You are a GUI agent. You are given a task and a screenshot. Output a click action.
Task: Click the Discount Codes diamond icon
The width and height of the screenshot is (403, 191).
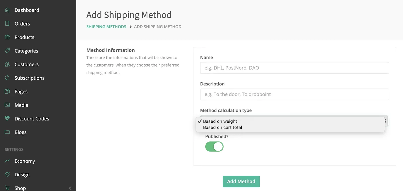[x=7, y=119]
